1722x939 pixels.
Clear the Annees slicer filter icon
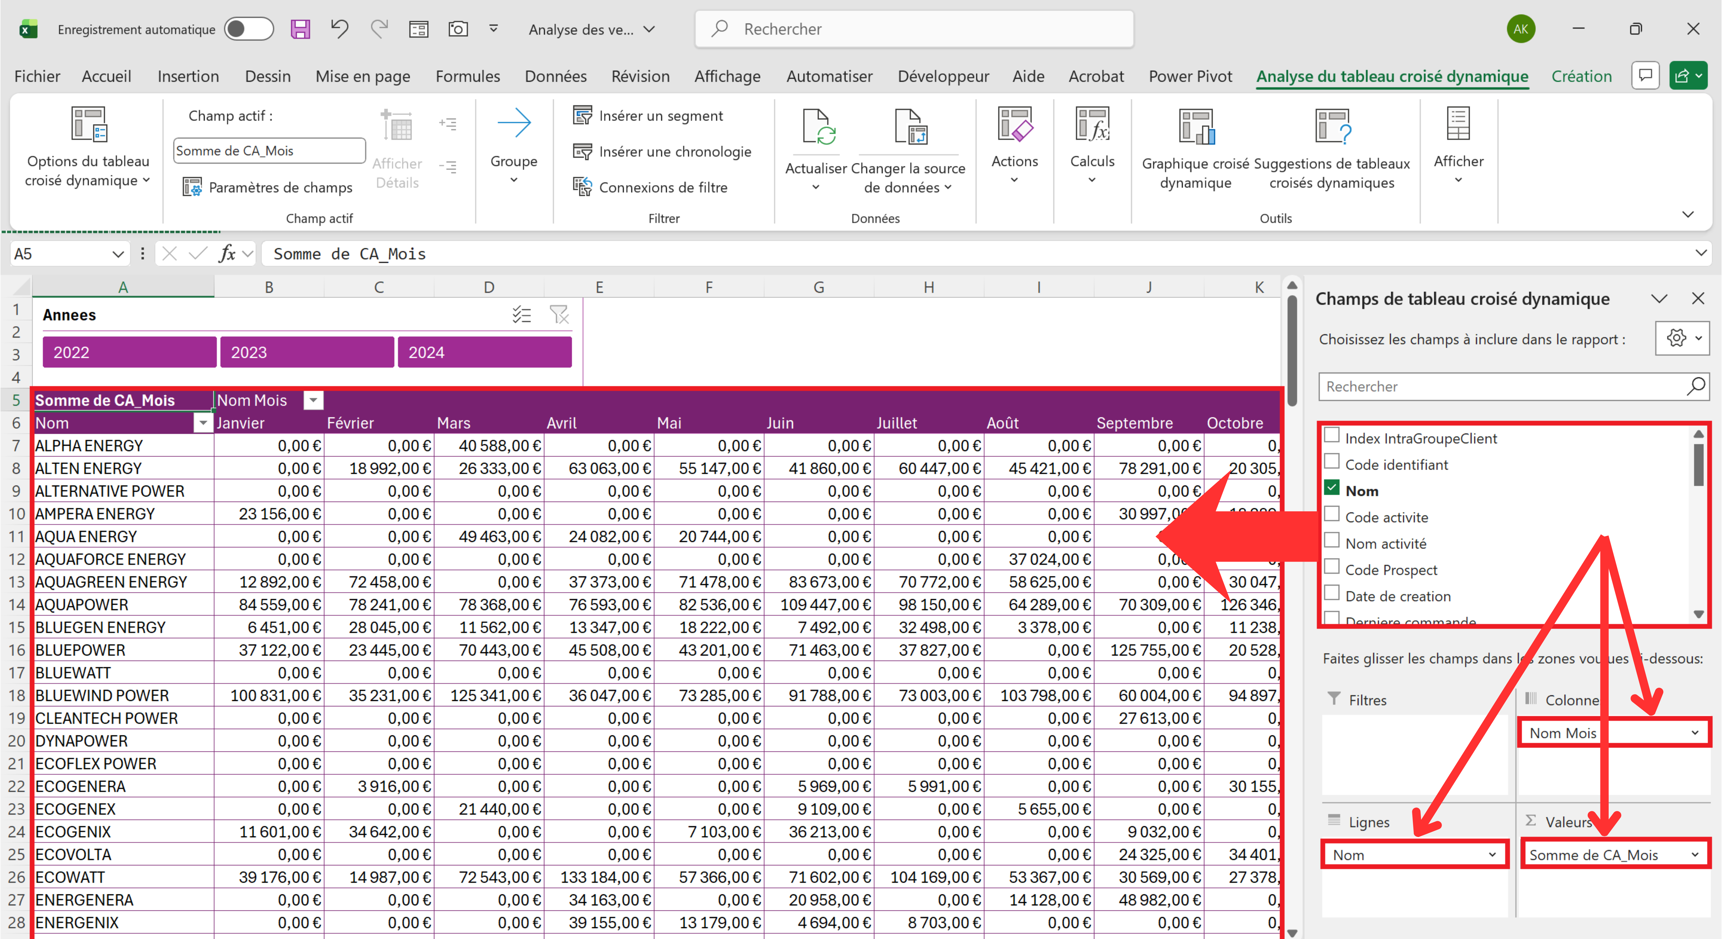[x=559, y=314]
